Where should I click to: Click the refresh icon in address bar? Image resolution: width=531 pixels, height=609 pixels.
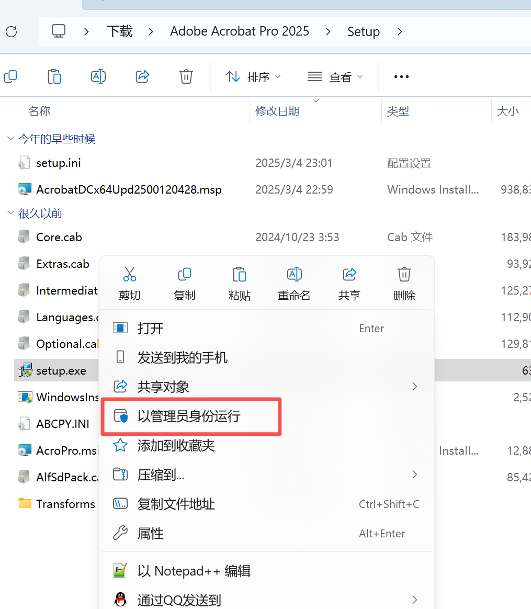pos(12,31)
